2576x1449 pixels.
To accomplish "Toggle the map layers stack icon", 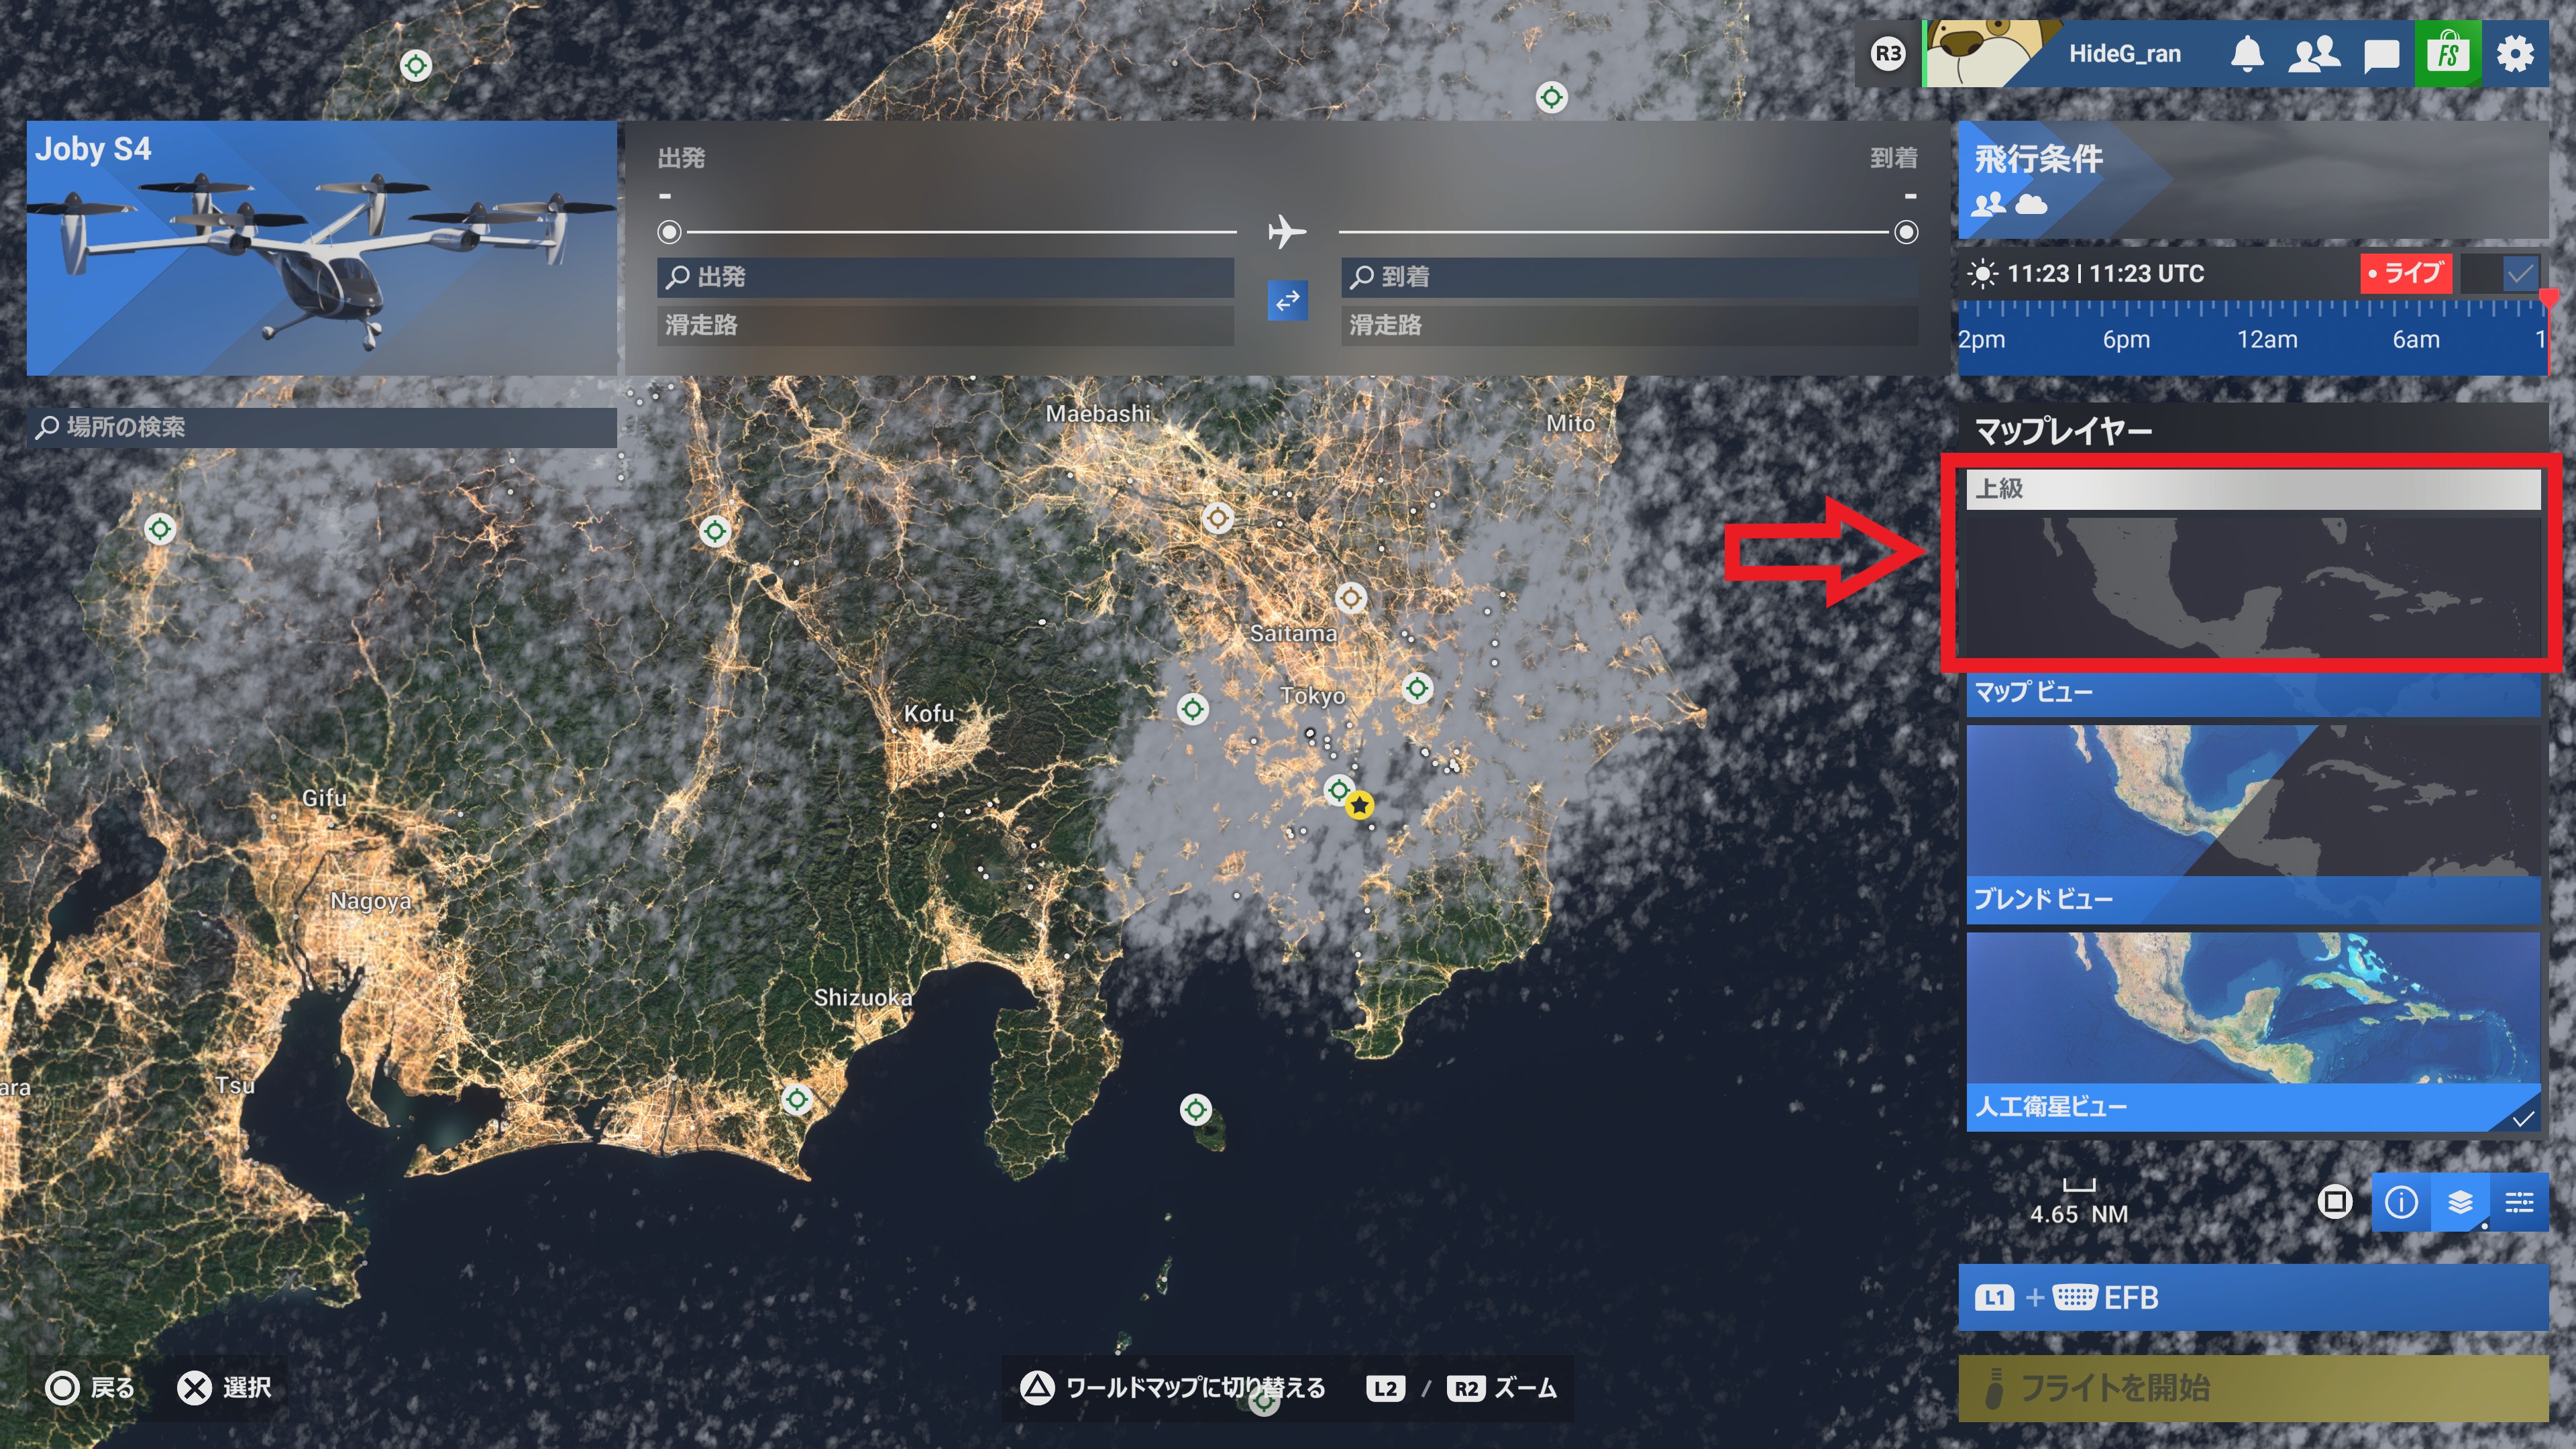I will 2460,1201.
